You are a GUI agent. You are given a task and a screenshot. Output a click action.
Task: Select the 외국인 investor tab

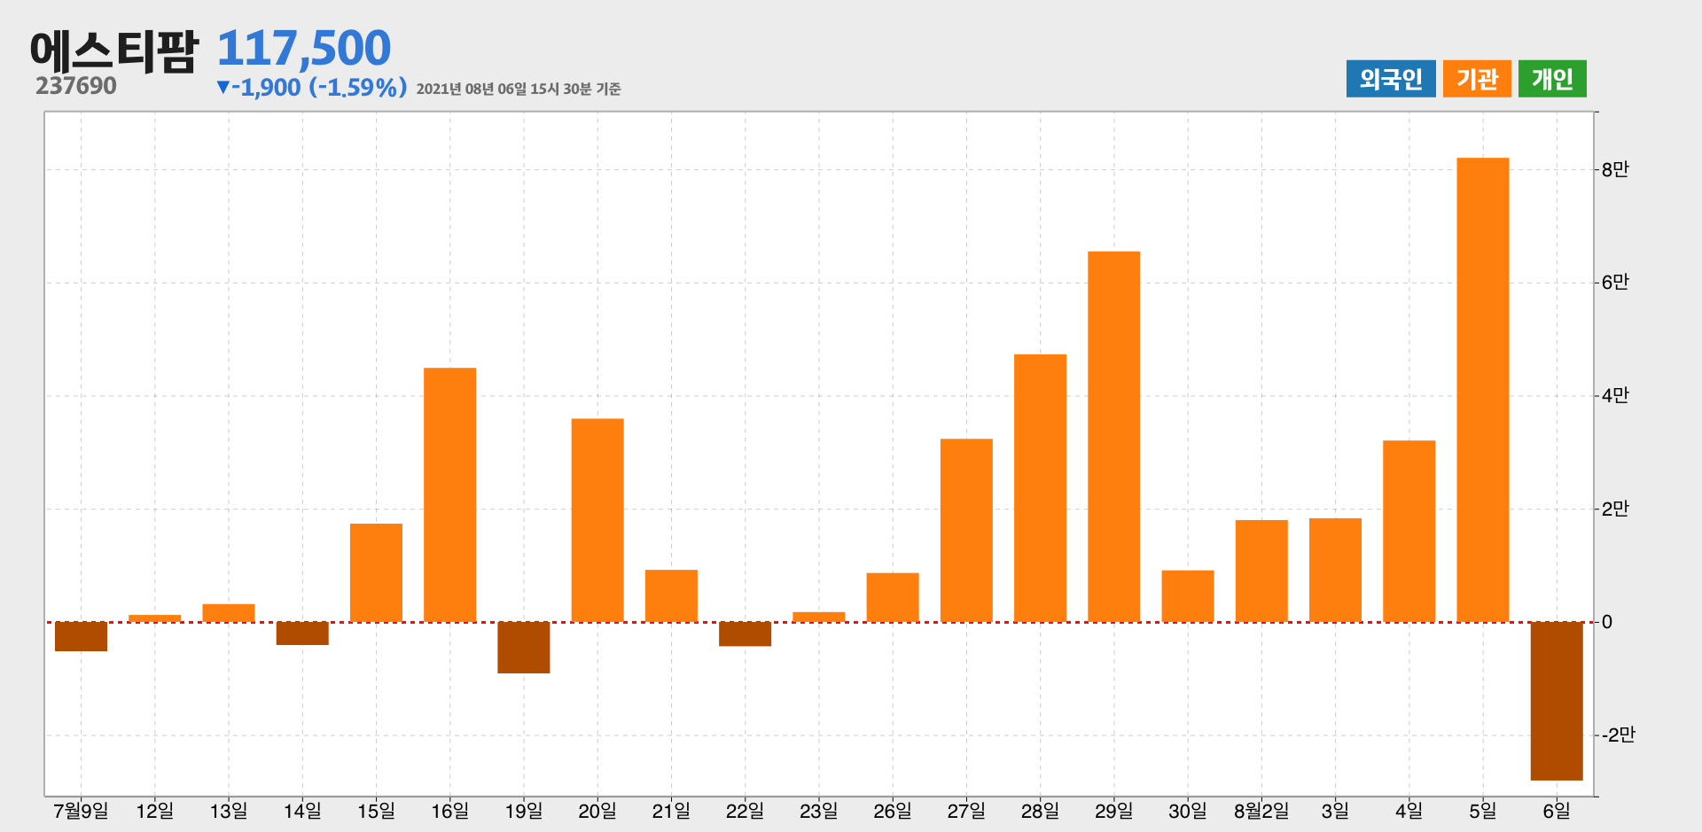click(1391, 79)
